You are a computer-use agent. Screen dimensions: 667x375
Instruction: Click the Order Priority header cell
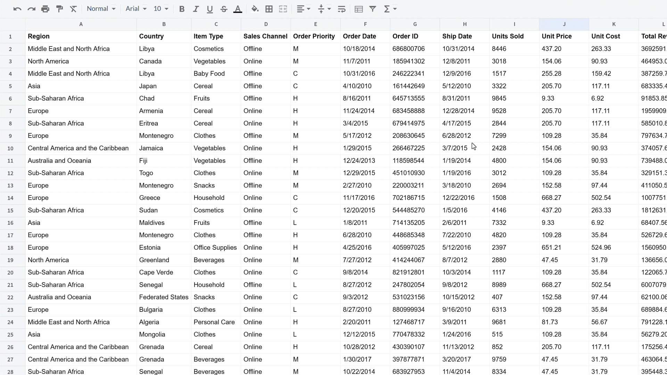(x=315, y=36)
